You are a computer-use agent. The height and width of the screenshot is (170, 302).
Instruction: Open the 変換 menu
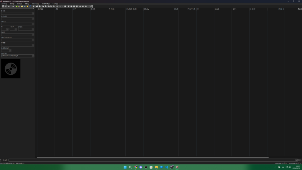pyautogui.click(x=27, y=4)
